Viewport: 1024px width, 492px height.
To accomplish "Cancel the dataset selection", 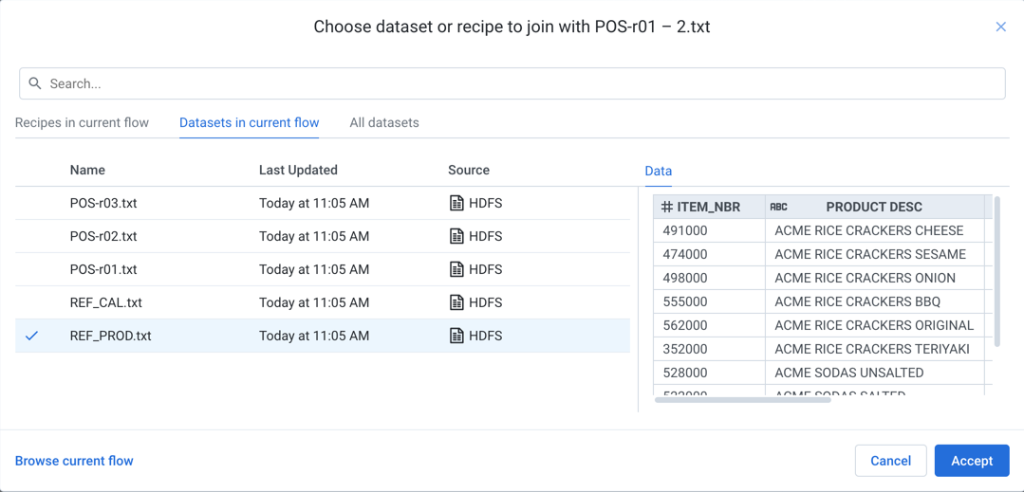I will pyautogui.click(x=890, y=461).
